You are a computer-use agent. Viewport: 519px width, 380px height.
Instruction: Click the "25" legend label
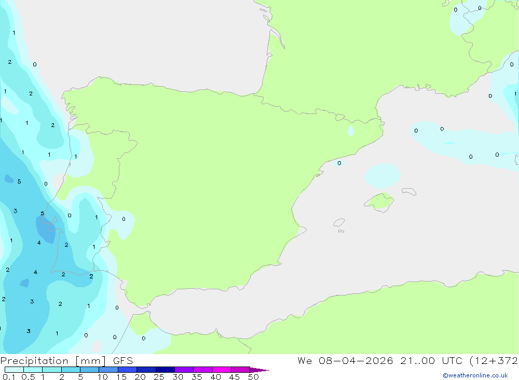[x=159, y=377]
